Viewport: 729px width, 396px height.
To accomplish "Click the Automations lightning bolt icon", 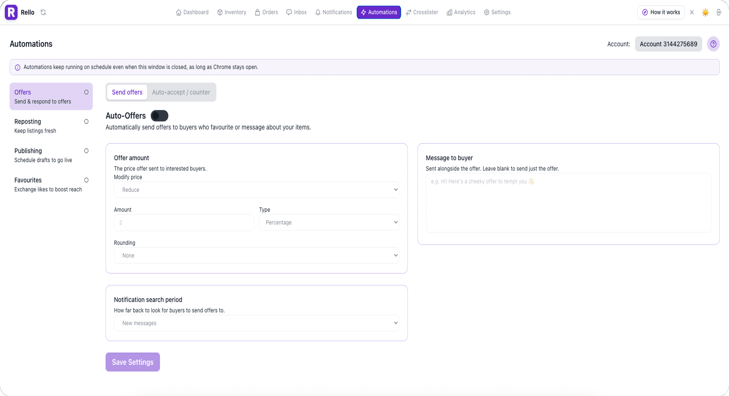I will [364, 12].
